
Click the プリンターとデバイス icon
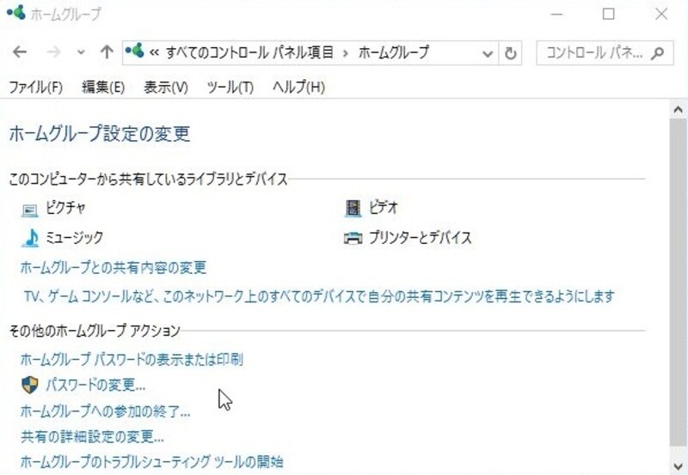[x=353, y=238]
